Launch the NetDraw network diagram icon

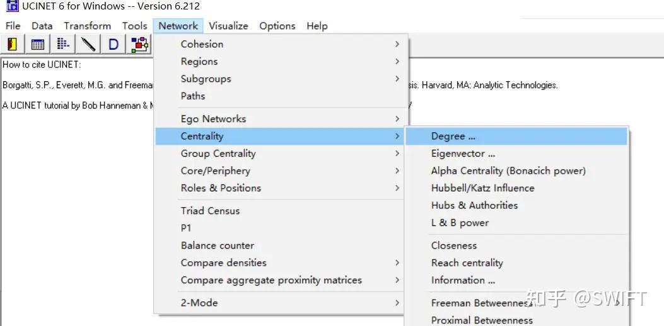pyautogui.click(x=139, y=44)
